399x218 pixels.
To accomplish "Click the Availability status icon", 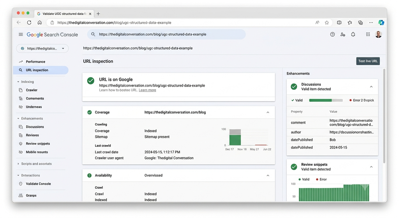I will (89, 175).
